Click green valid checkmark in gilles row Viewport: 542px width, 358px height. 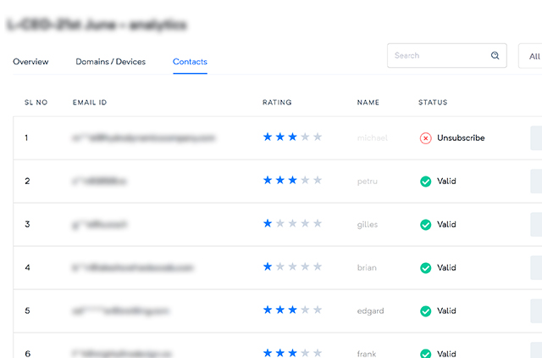(x=425, y=225)
